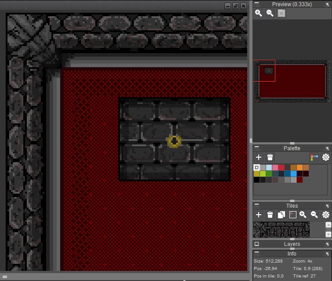The image size is (332, 281).
Task: Open the Palette settings gear
Action: coord(325,157)
